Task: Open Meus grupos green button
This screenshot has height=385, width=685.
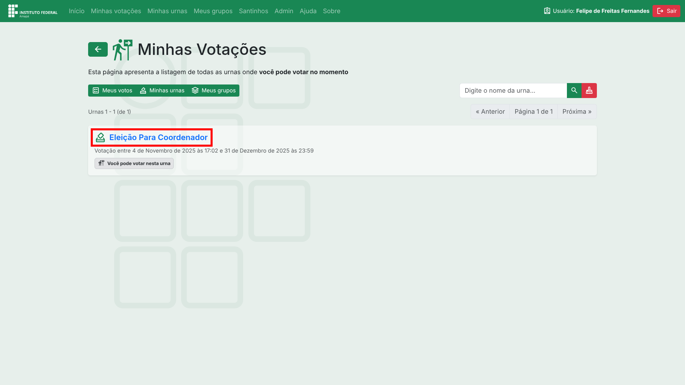Action: [214, 91]
